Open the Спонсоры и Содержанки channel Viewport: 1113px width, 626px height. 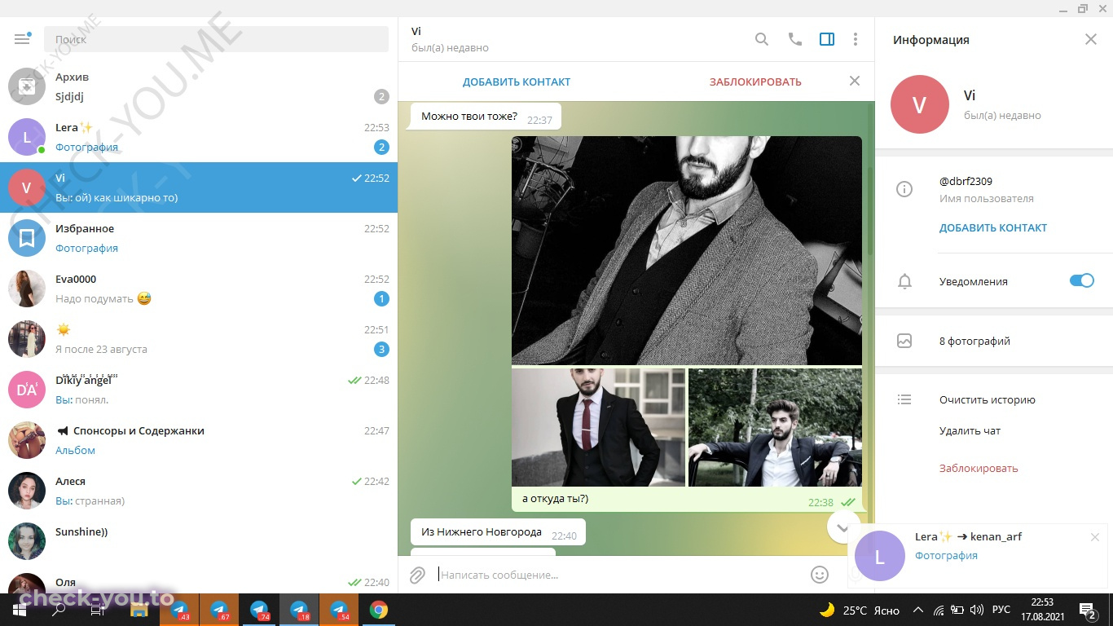point(199,440)
